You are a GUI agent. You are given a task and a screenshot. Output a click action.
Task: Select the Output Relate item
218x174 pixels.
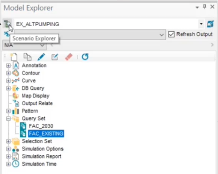coord(37,103)
